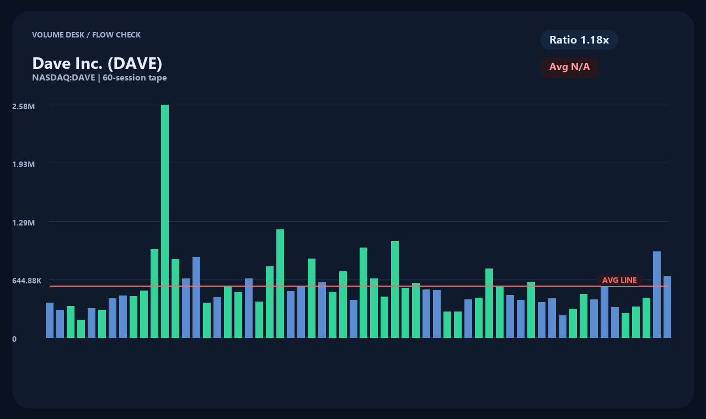
Task: Select the AVG LINE label
Action: tap(619, 280)
